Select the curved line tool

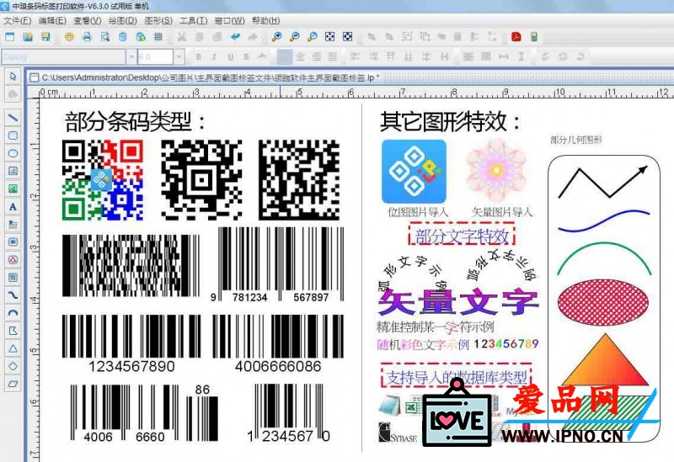pyautogui.click(x=13, y=295)
